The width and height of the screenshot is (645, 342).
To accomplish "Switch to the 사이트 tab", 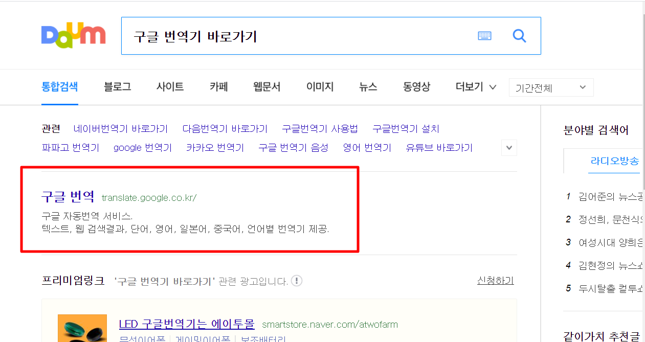I will 170,87.
